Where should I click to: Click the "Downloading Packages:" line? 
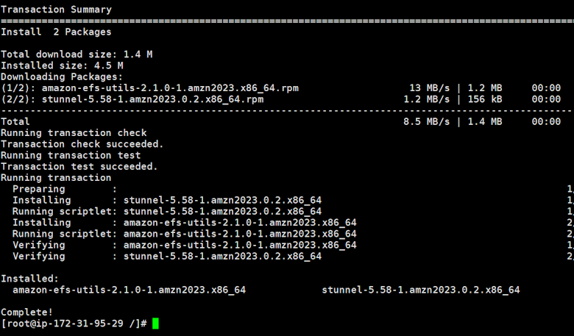[x=63, y=76]
